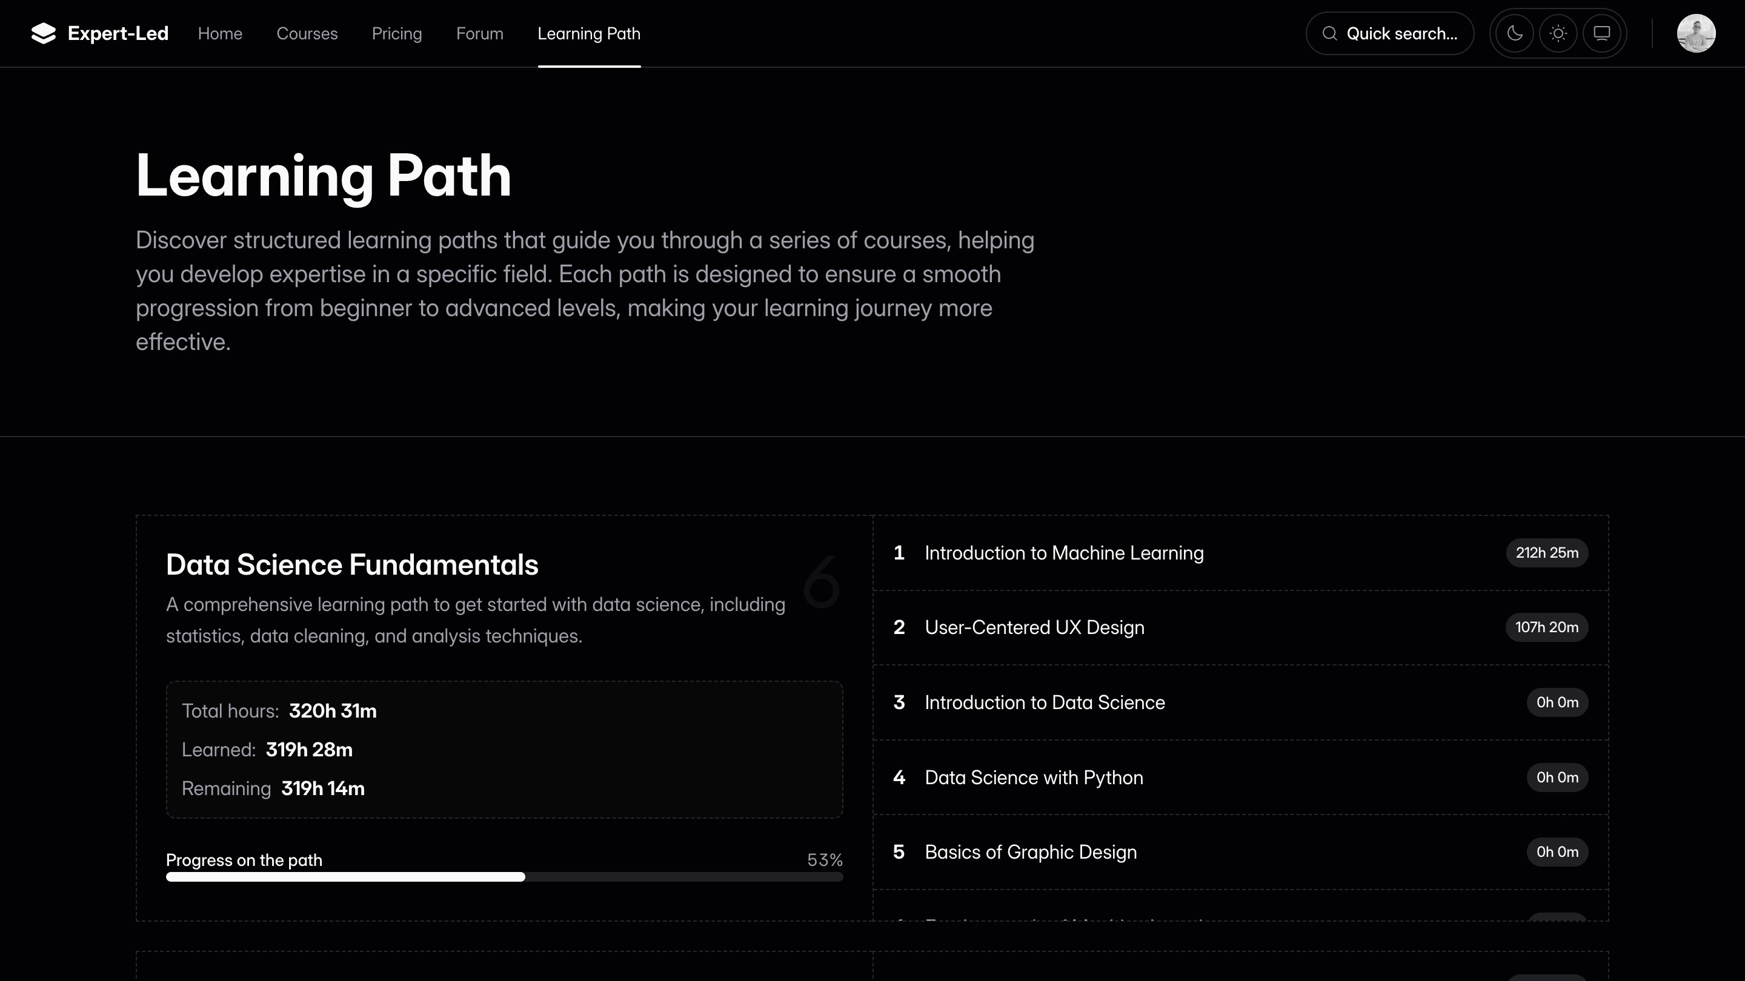Enable light mode sun icon

click(x=1558, y=33)
